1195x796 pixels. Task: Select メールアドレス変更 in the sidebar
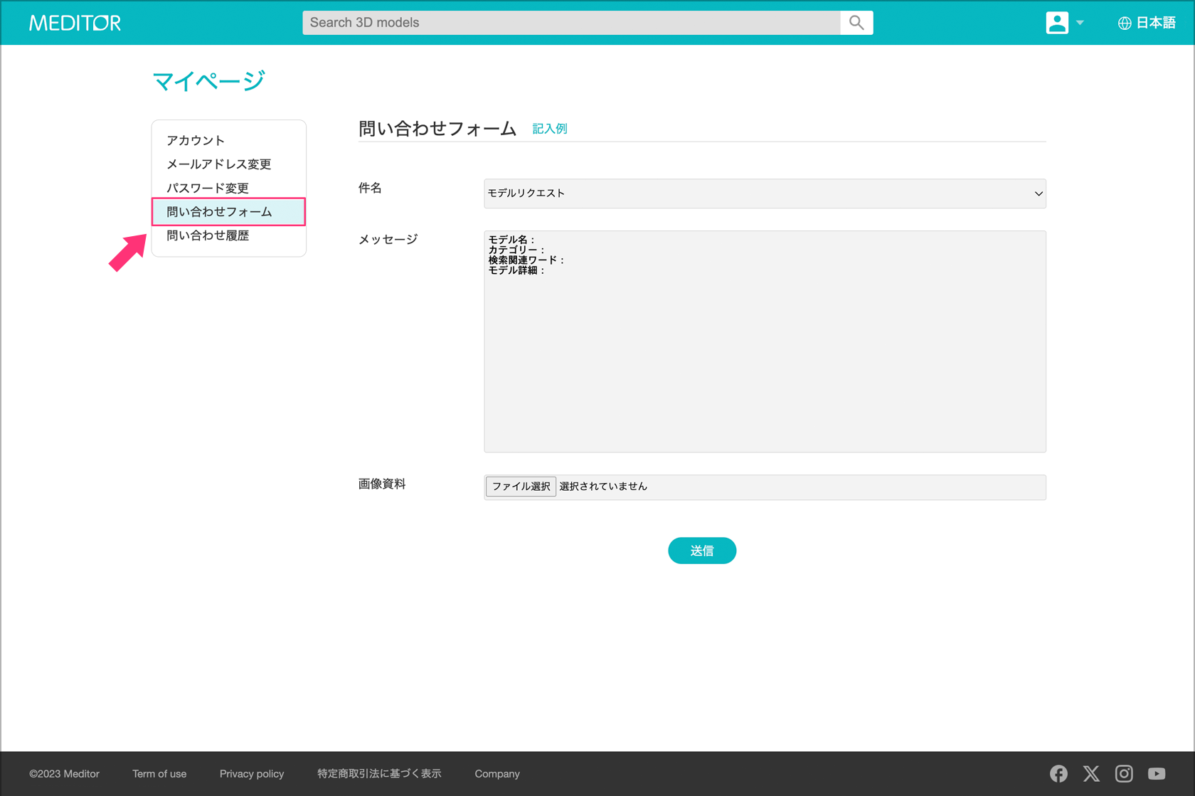tap(218, 164)
